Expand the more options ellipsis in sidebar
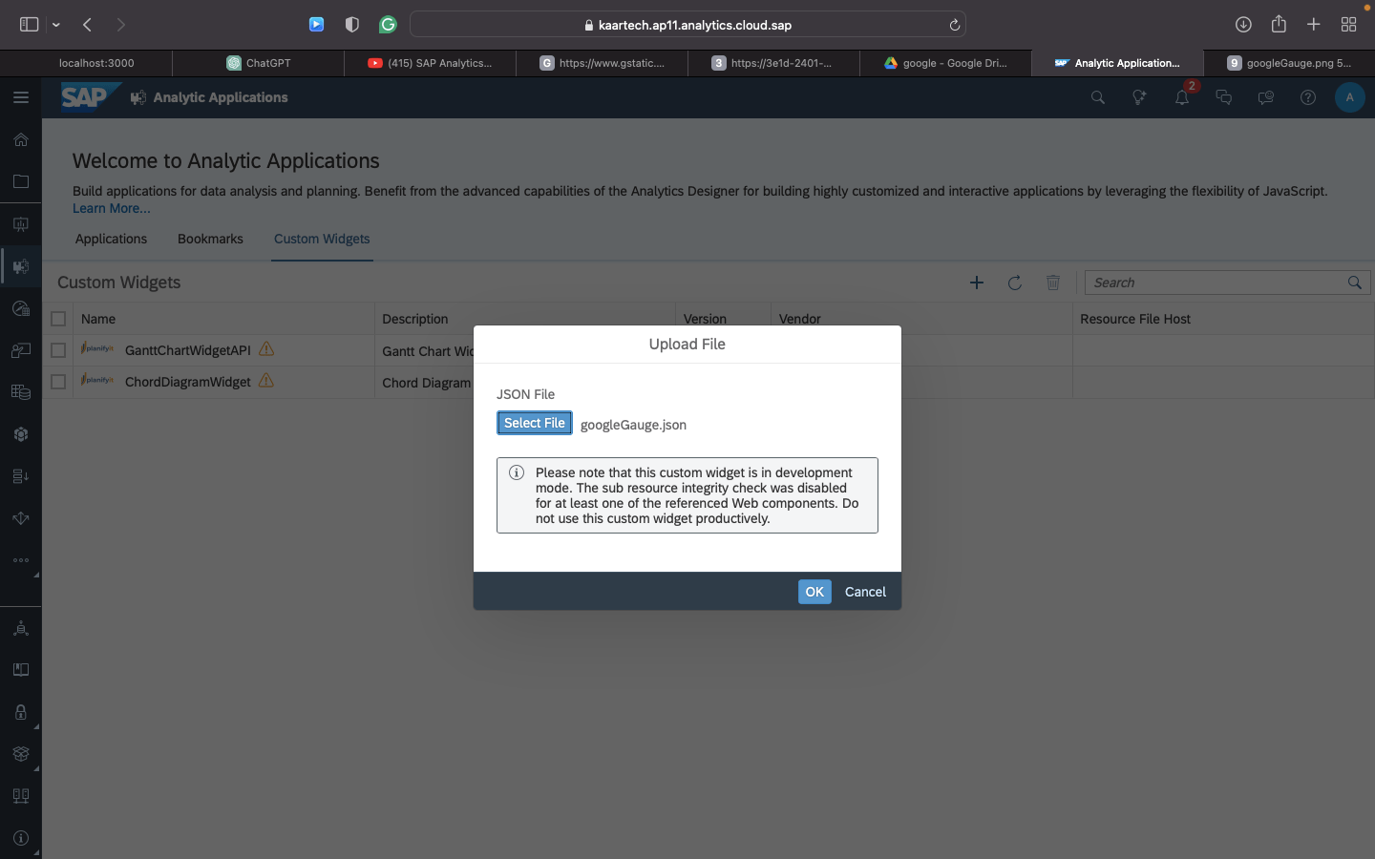 tap(20, 560)
